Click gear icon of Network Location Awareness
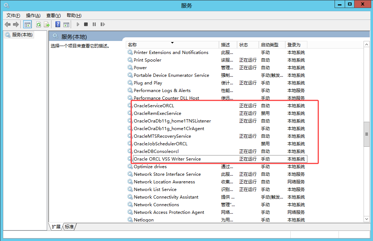 (x=130, y=182)
